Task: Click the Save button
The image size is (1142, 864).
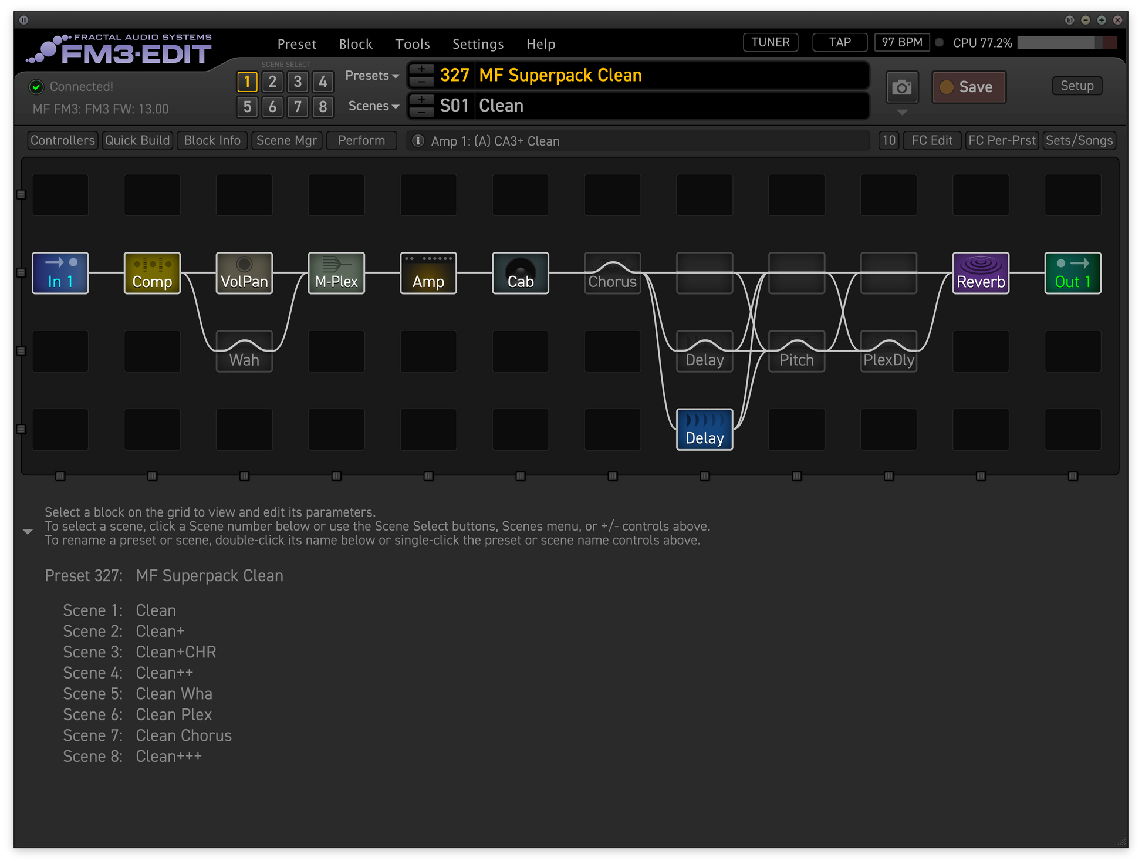Action: pyautogui.click(x=969, y=87)
